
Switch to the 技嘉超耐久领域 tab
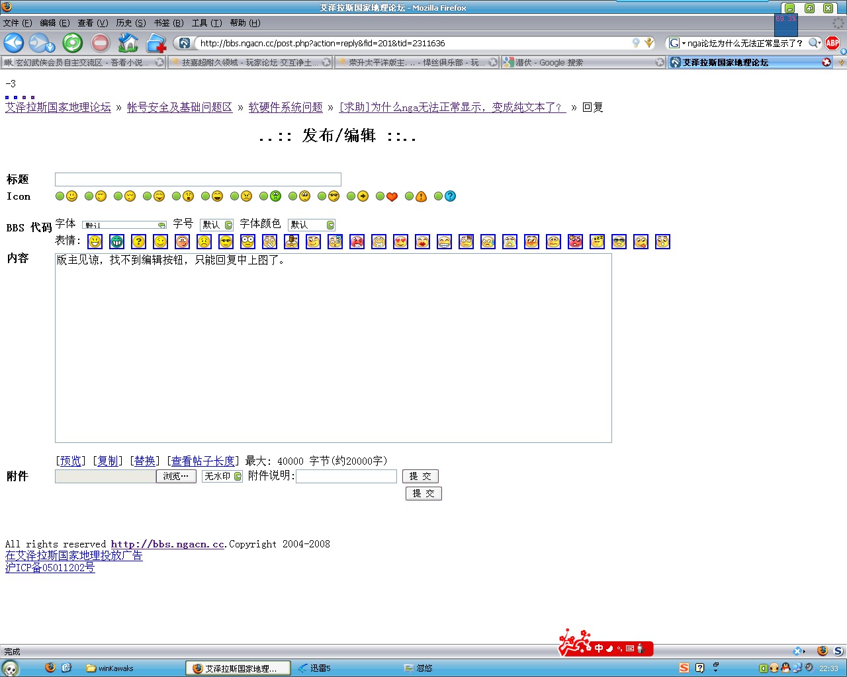250,62
